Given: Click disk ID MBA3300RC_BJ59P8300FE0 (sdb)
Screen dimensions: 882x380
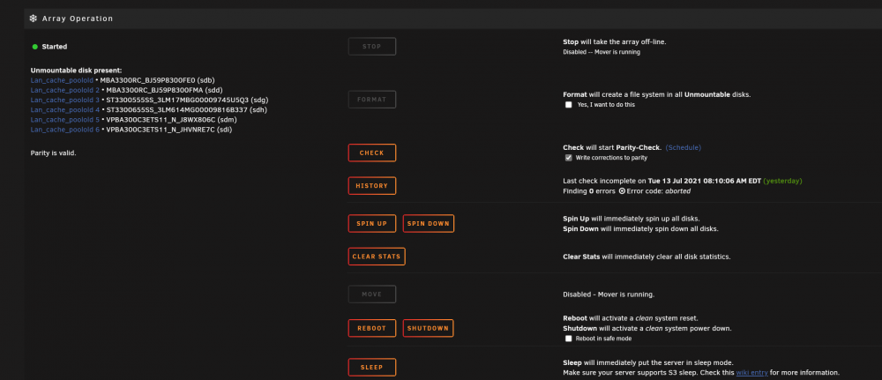Looking at the screenshot, I should tap(157, 80).
